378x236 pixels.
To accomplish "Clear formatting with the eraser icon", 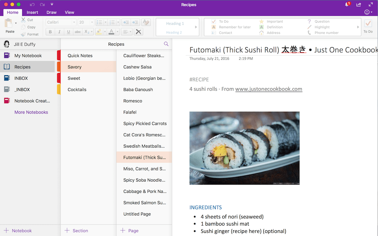I will click(x=146, y=22).
